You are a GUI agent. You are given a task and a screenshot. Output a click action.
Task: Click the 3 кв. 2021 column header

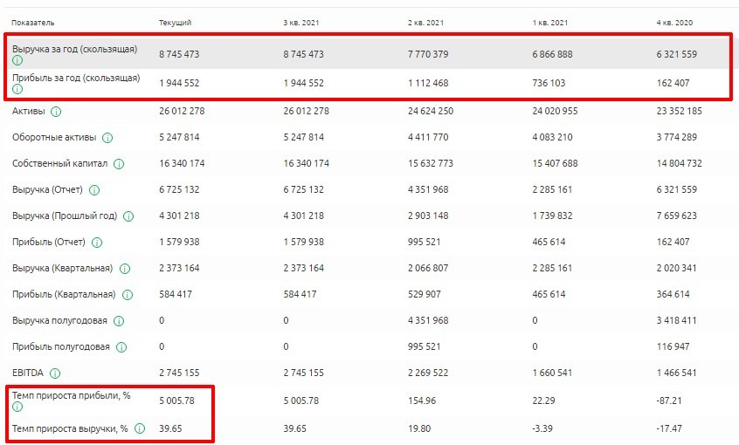click(x=301, y=22)
